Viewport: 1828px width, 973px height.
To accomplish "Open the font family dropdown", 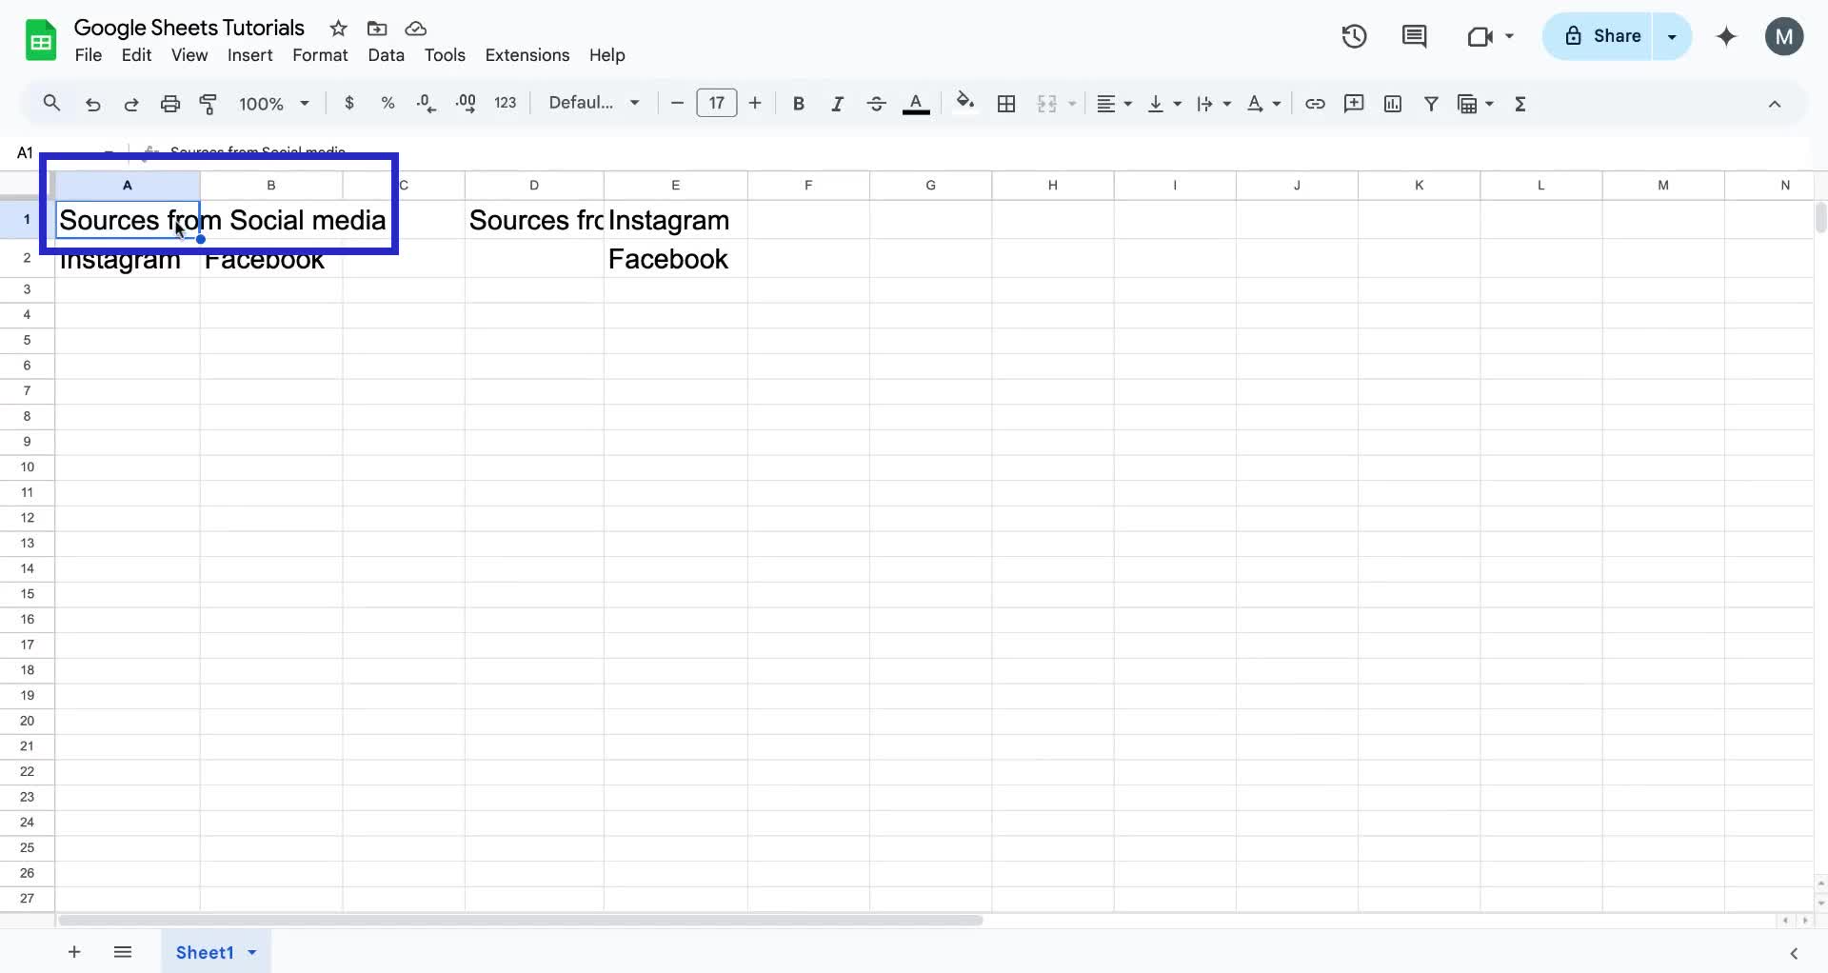I will (x=593, y=102).
